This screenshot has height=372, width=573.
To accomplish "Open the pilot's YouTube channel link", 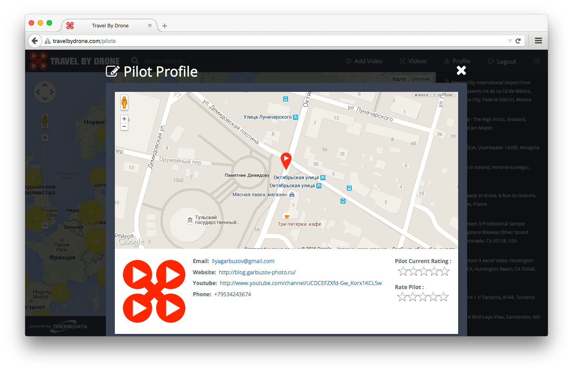I will coord(301,283).
